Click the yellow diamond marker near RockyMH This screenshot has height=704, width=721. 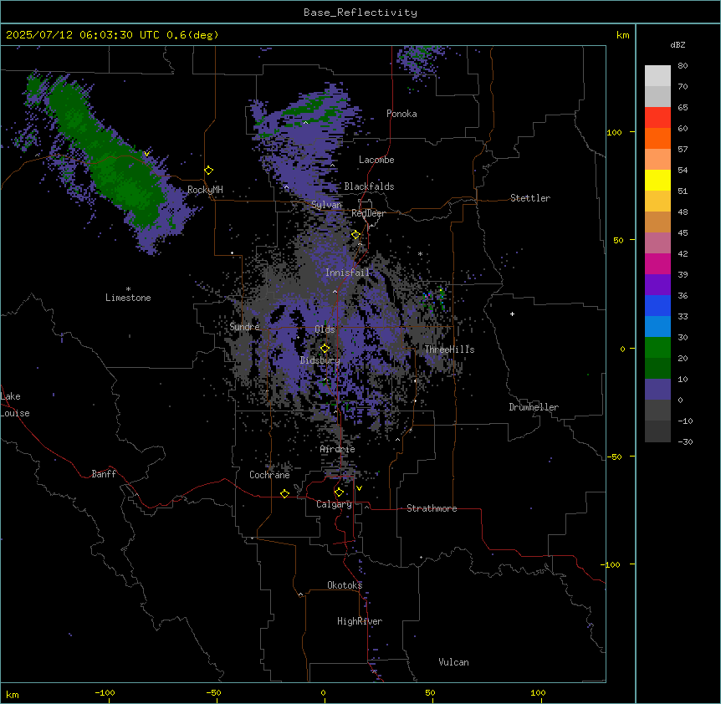[209, 171]
